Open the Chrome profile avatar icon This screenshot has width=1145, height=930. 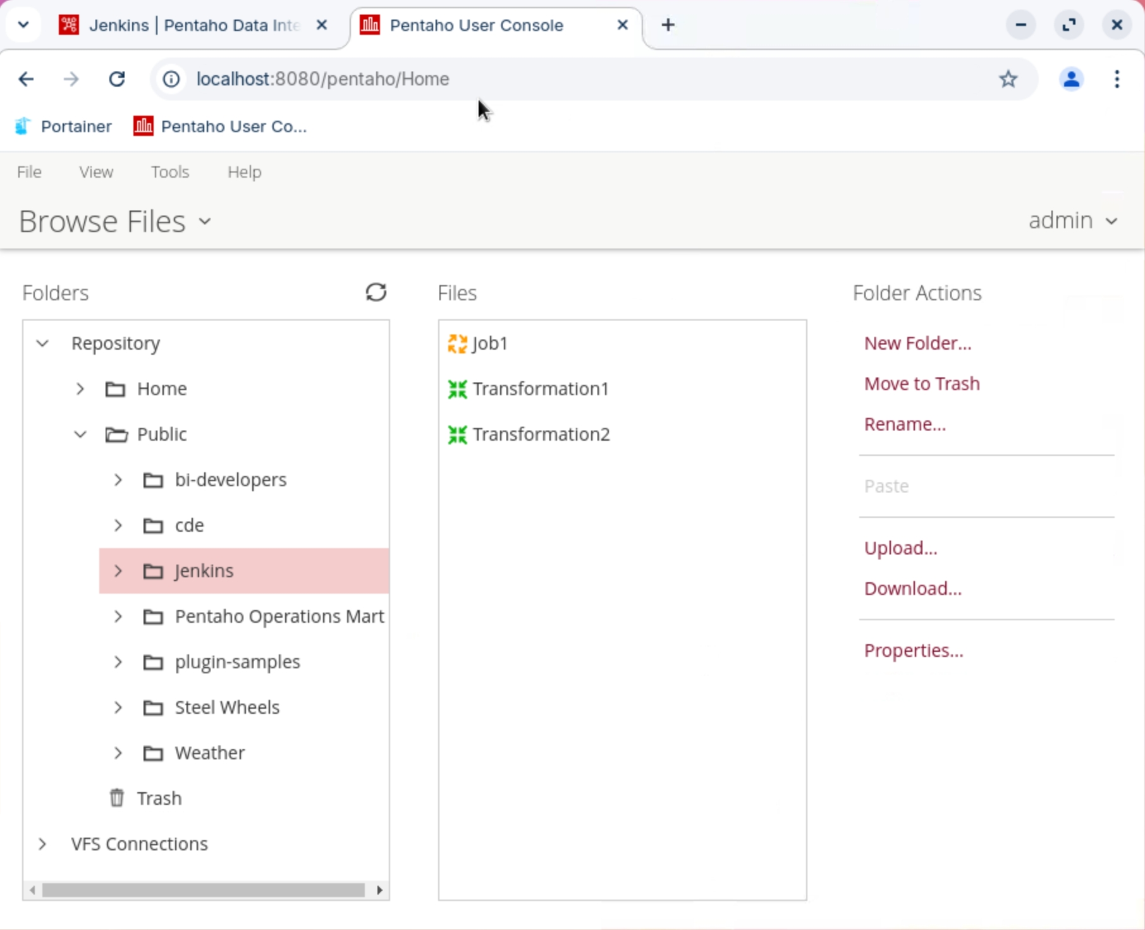tap(1071, 79)
